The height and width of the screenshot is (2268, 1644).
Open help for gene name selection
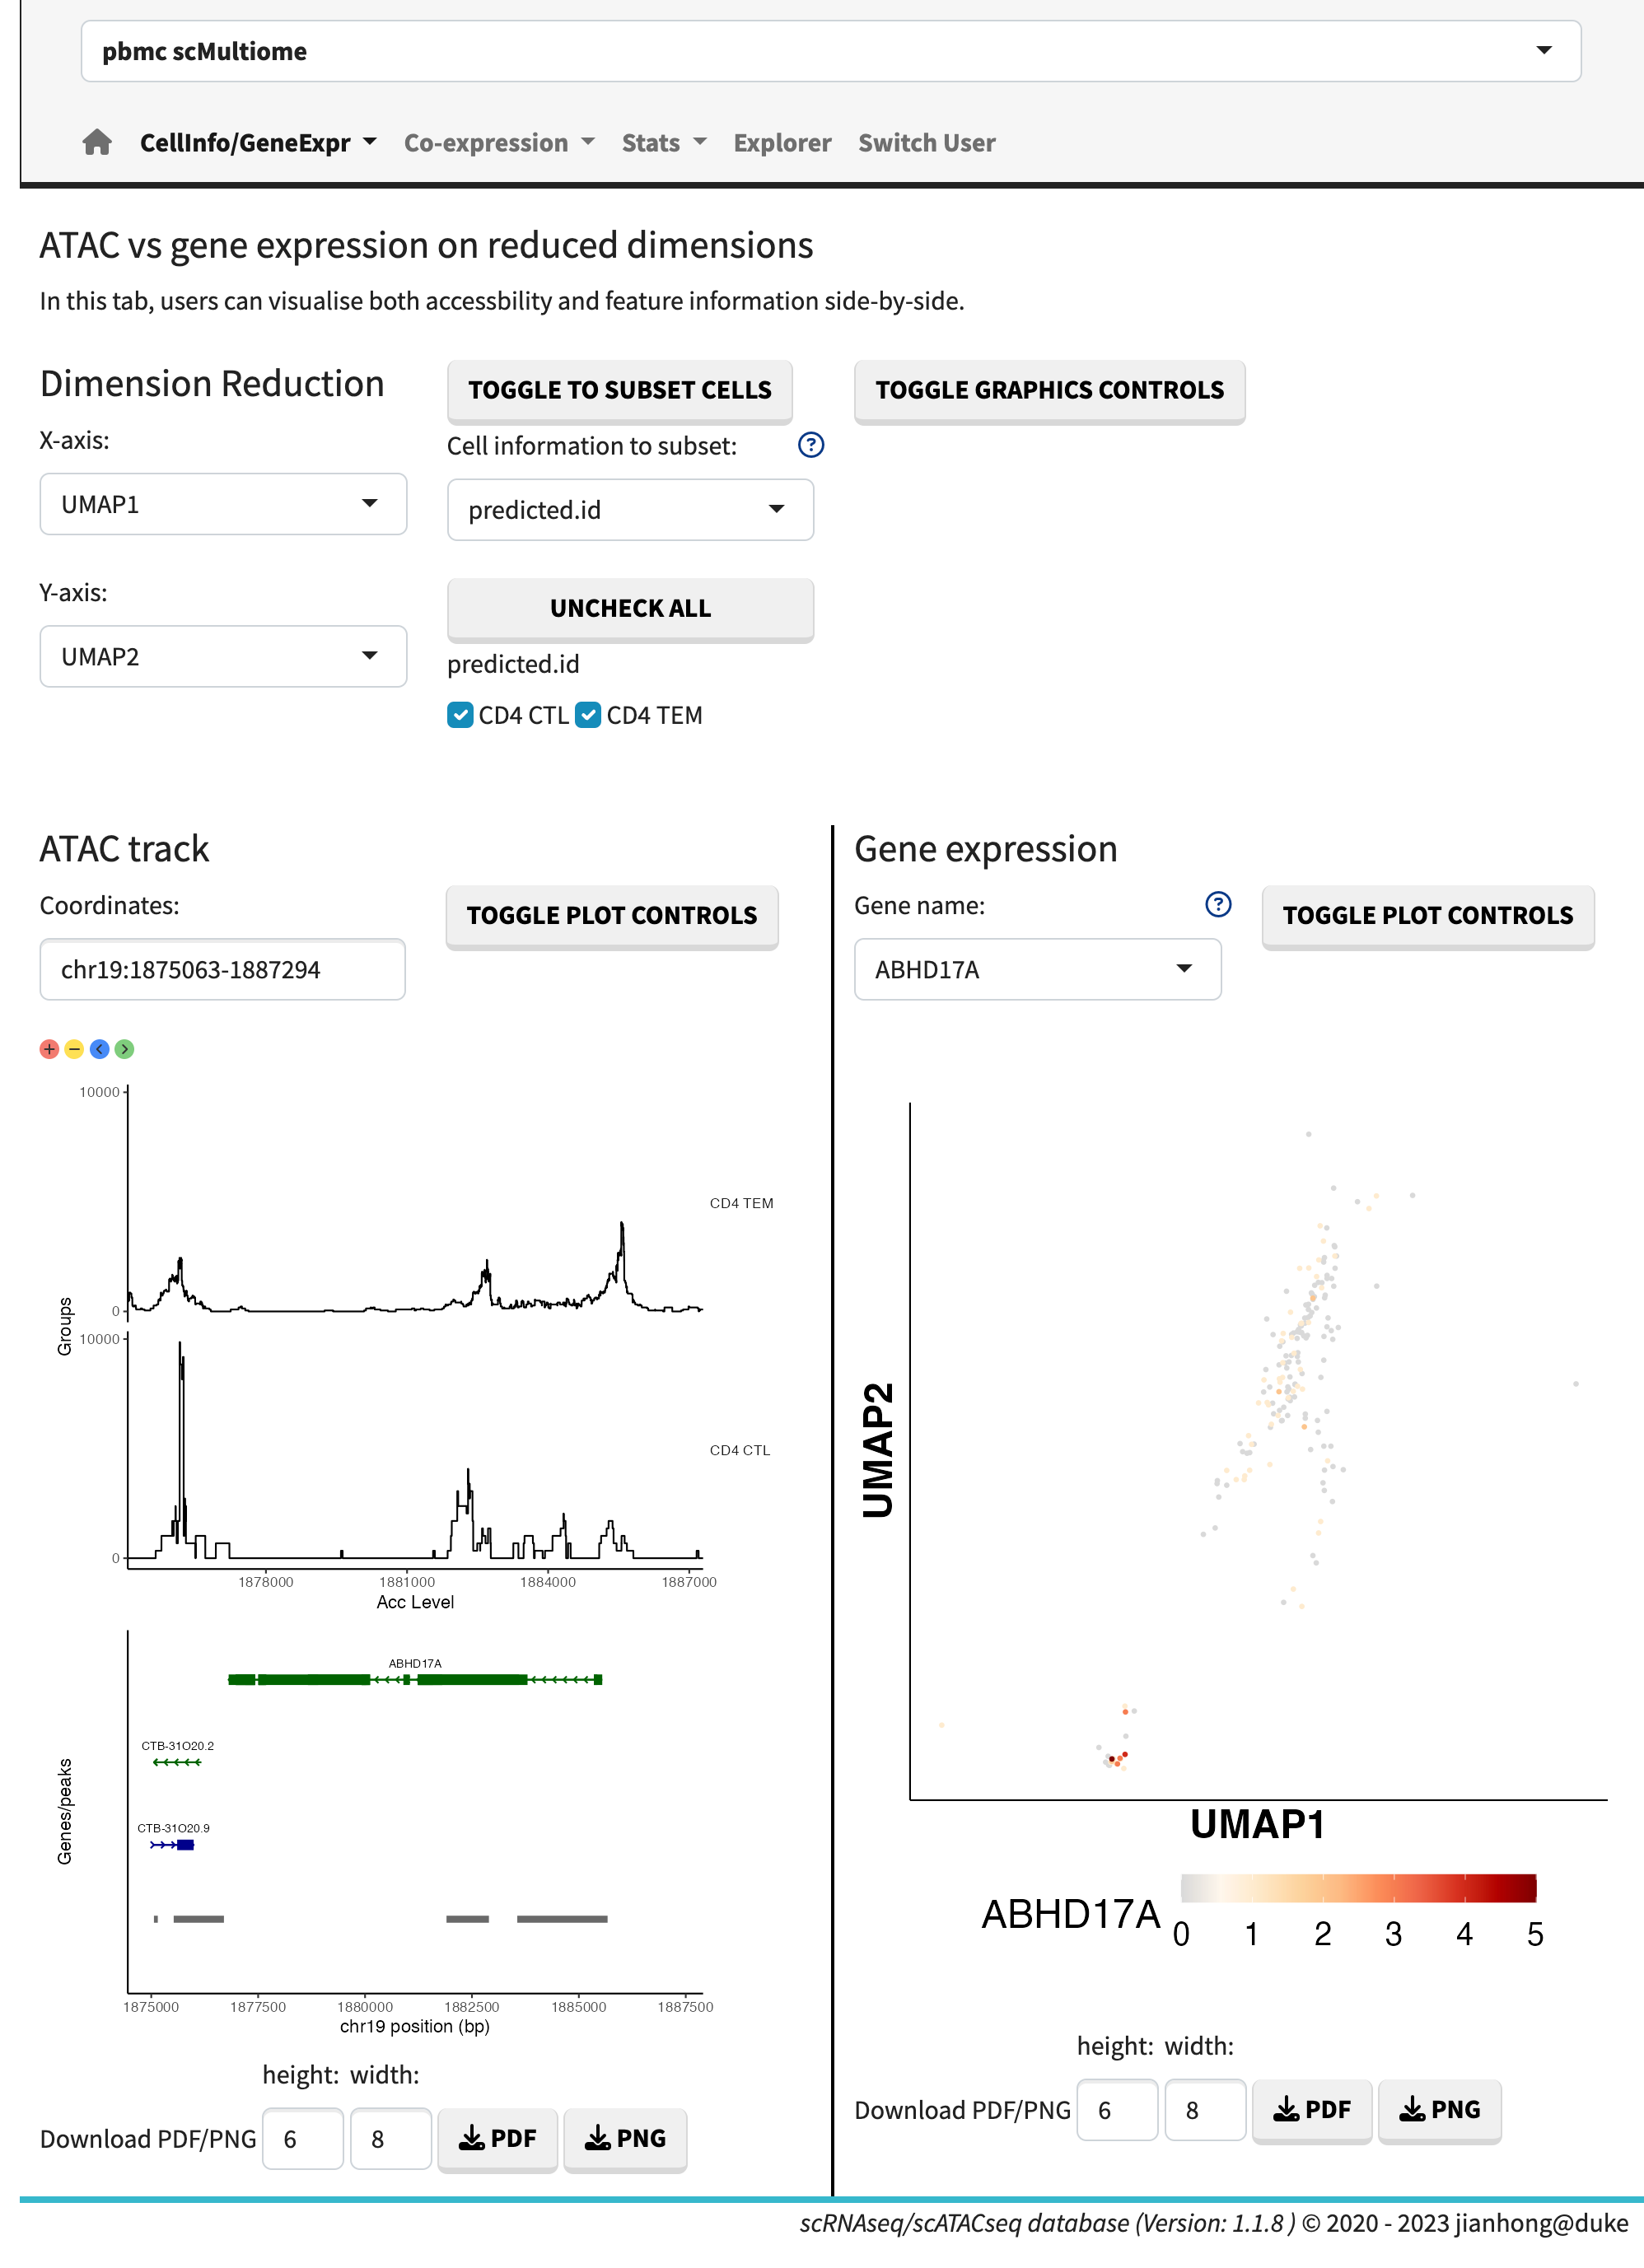pos(1218,906)
